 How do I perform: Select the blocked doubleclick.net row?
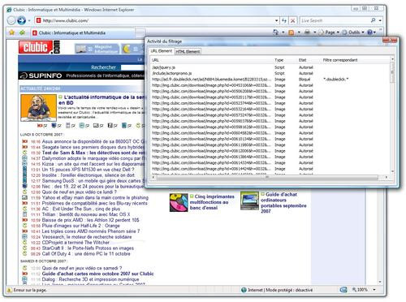coord(270,80)
